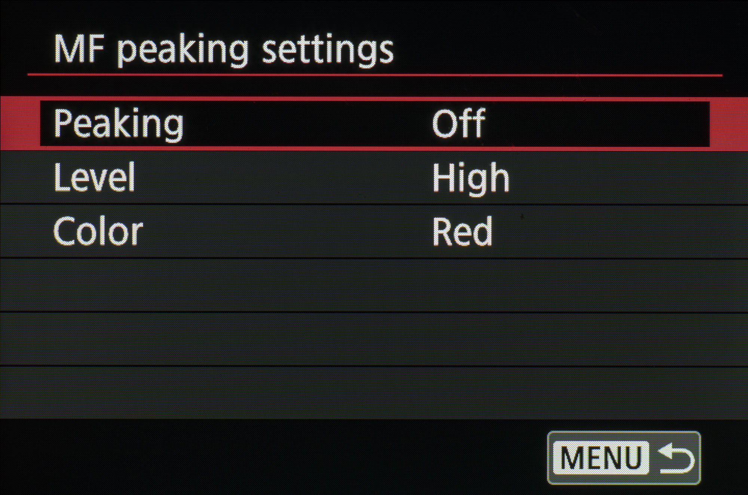Click the MF peaking settings title
The height and width of the screenshot is (495, 748).
[224, 50]
